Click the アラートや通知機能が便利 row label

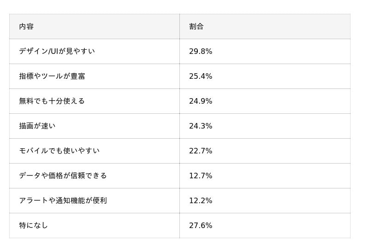[x=63, y=200]
